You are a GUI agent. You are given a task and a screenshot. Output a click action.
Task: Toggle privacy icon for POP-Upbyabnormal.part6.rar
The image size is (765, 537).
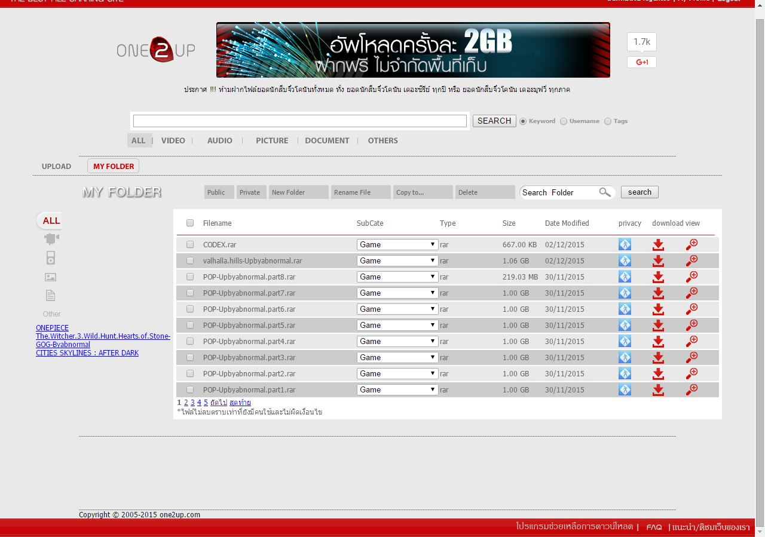[x=625, y=309]
